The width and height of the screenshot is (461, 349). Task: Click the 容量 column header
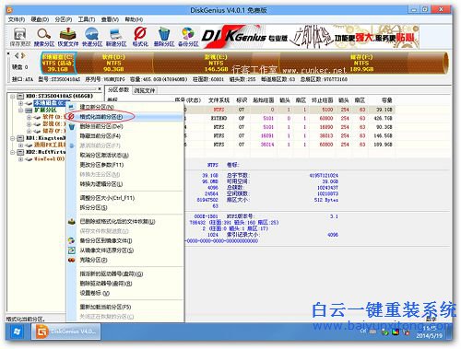(x=386, y=100)
